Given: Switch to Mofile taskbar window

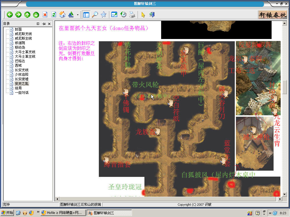Looking at the screenshot, I should [x=63, y=213].
